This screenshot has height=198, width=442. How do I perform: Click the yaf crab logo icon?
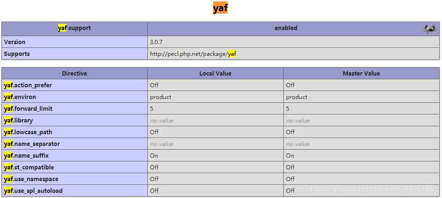(430, 29)
